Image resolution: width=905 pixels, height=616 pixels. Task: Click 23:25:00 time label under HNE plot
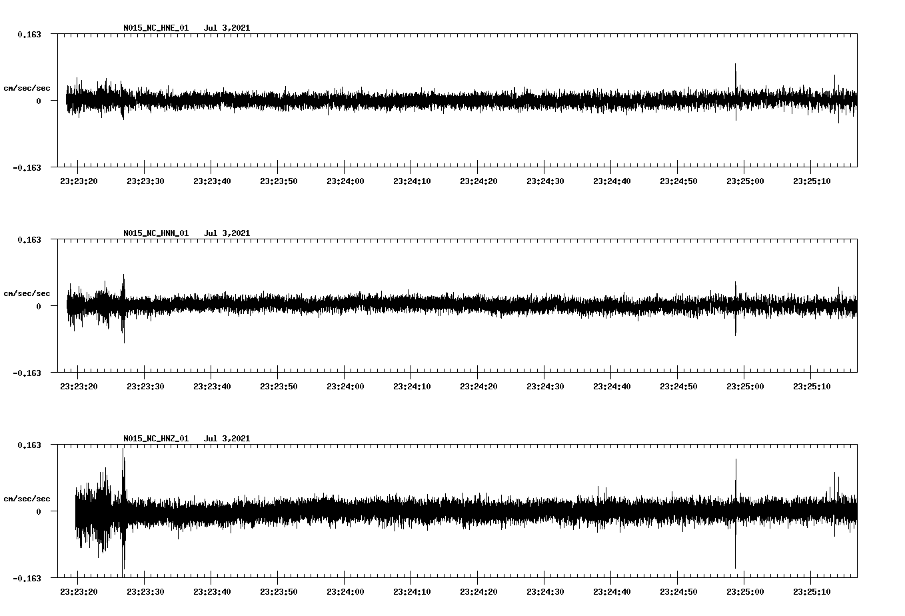pos(745,181)
